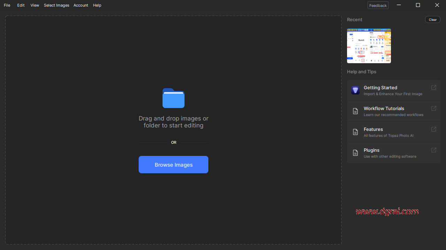Open the Account menu
This screenshot has height=250, width=446.
tap(81, 5)
